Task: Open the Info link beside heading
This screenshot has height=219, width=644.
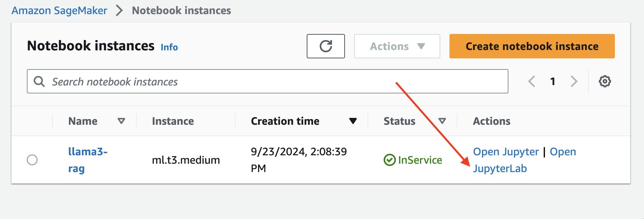Action: point(169,47)
